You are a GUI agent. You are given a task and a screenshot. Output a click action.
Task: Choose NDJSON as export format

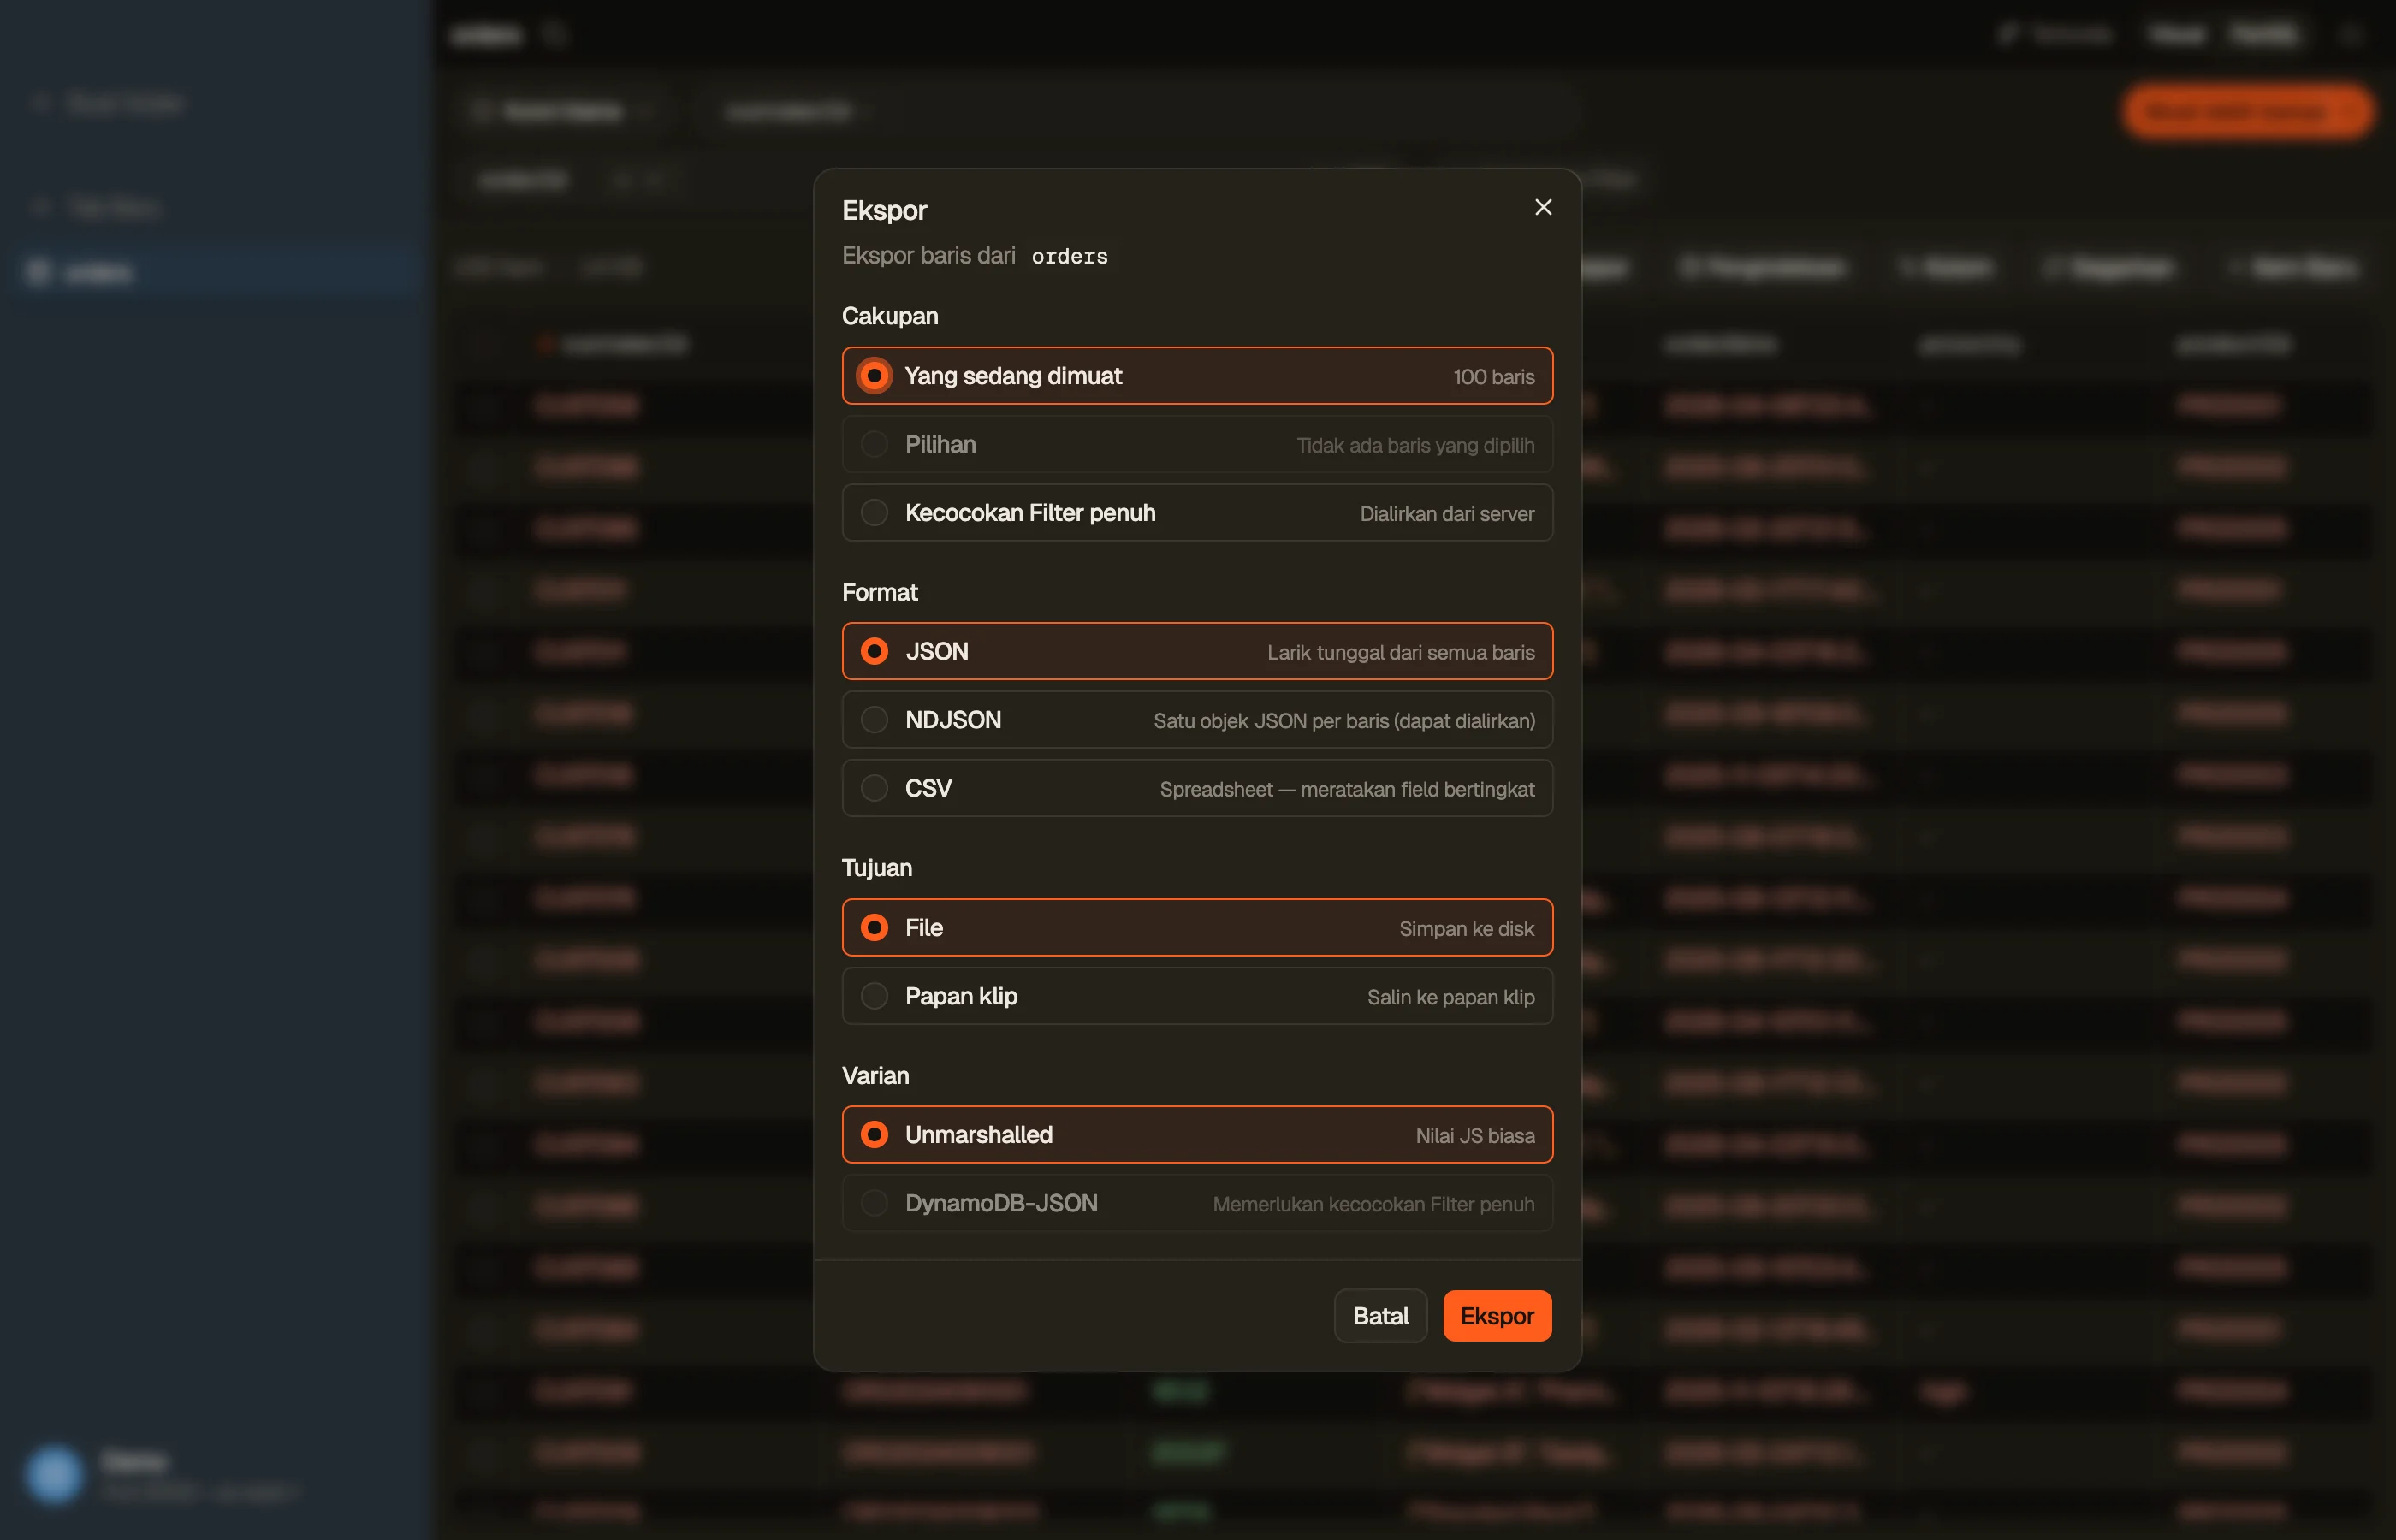coord(1197,720)
